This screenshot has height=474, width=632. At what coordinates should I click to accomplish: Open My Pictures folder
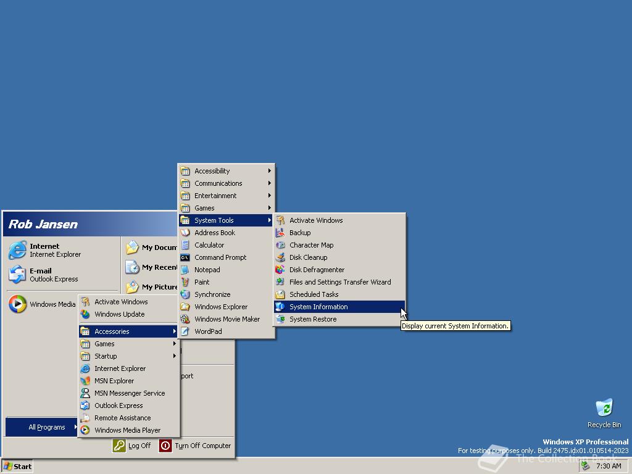point(151,287)
